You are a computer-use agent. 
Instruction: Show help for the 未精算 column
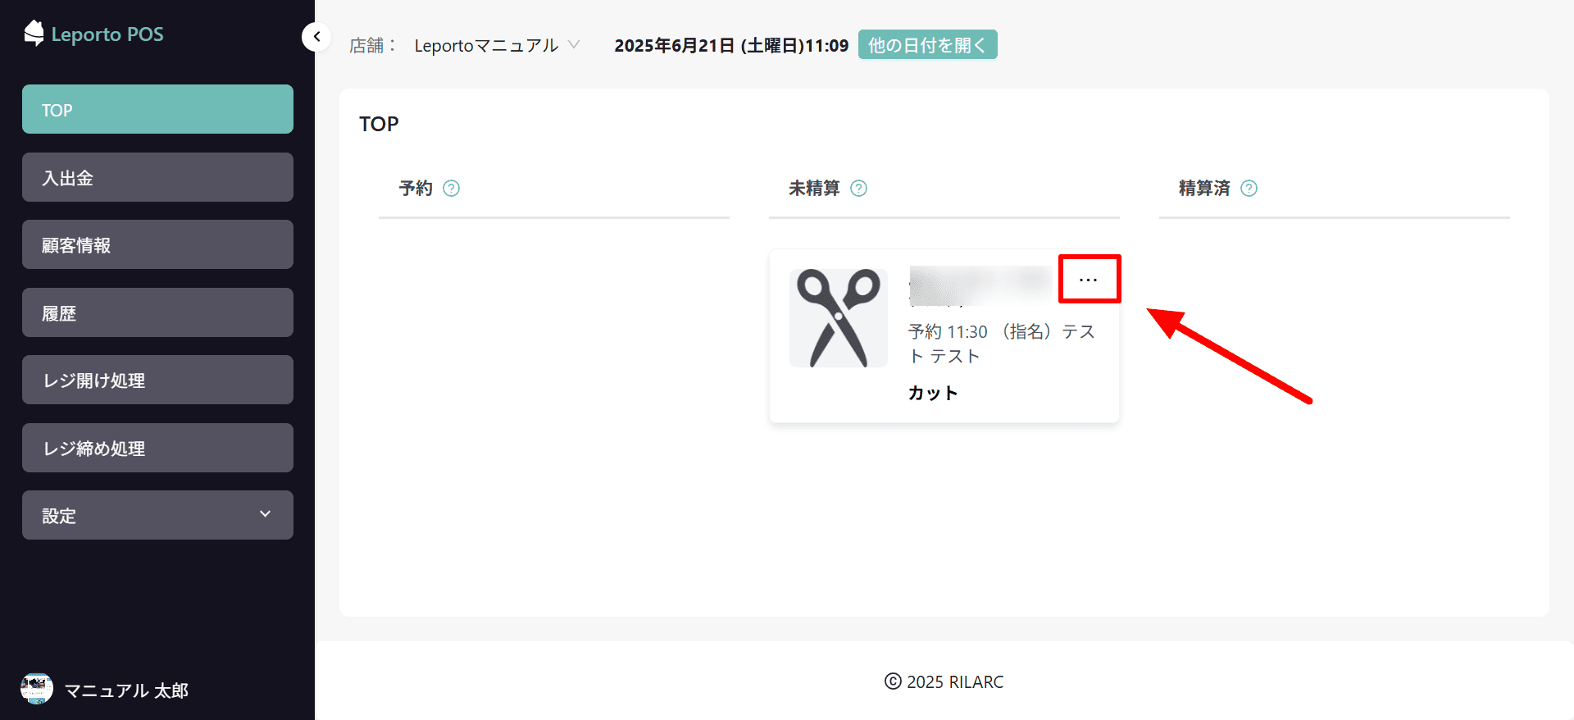(859, 189)
